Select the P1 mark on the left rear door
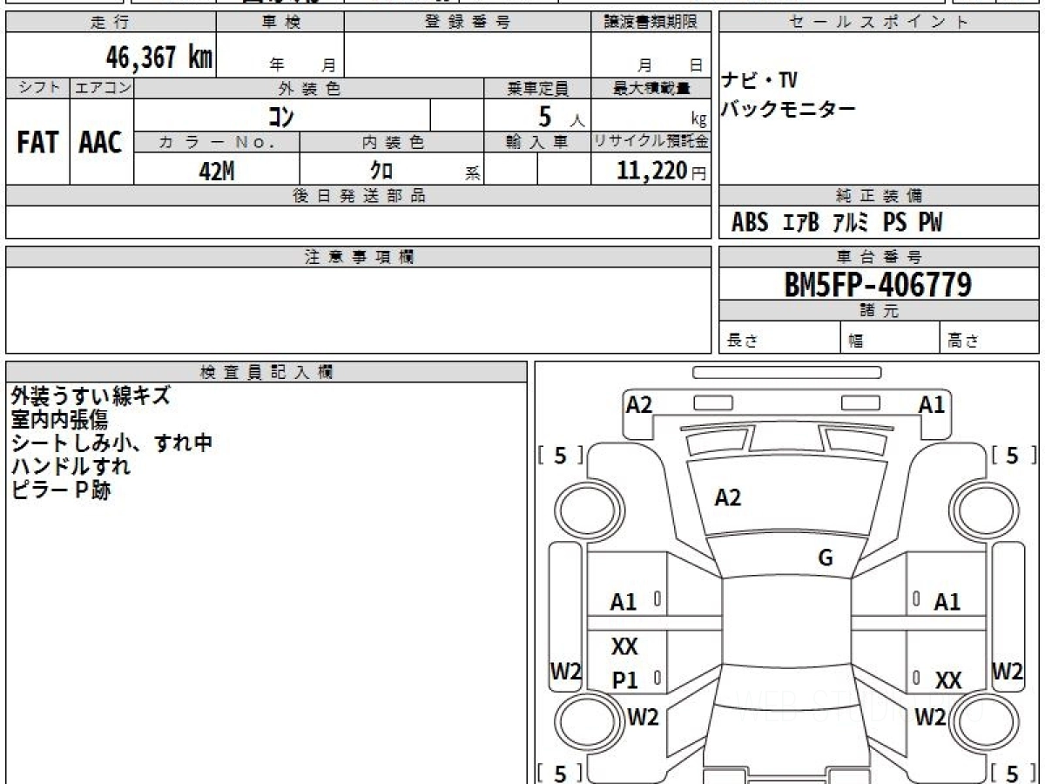Image resolution: width=1045 pixels, height=784 pixels. pos(624,681)
